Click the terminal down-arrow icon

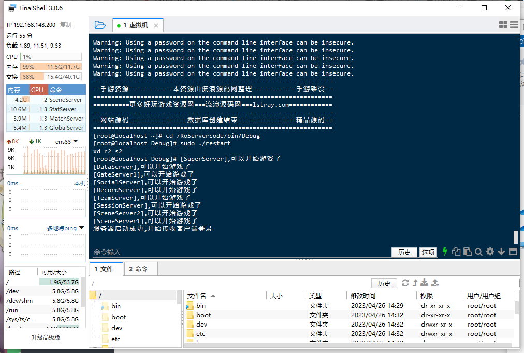pos(501,252)
